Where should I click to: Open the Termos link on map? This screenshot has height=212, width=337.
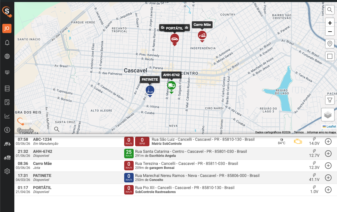point(299,132)
